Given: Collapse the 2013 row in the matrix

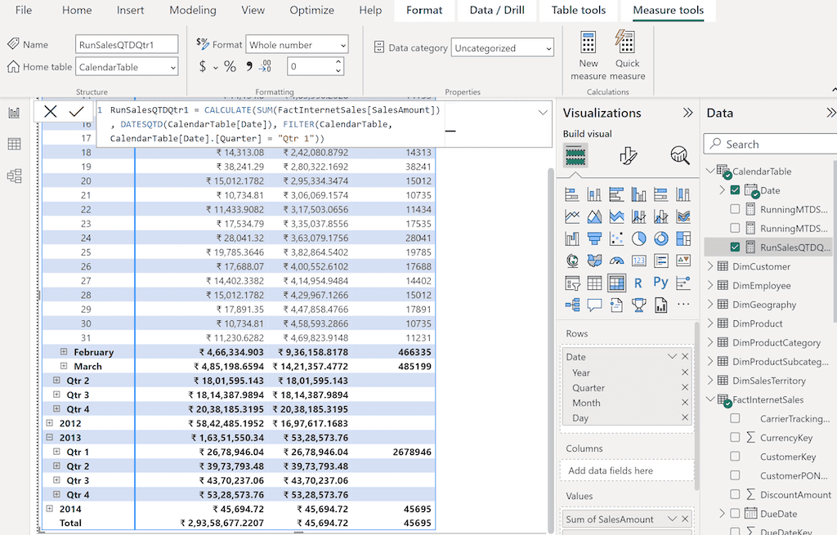Looking at the screenshot, I should (x=51, y=437).
